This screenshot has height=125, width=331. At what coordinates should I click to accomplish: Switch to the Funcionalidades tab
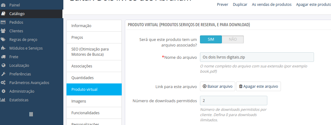[x=94, y=113]
